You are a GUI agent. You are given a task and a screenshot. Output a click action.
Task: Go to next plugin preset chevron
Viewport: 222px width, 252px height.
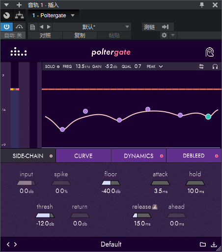[15, 245]
